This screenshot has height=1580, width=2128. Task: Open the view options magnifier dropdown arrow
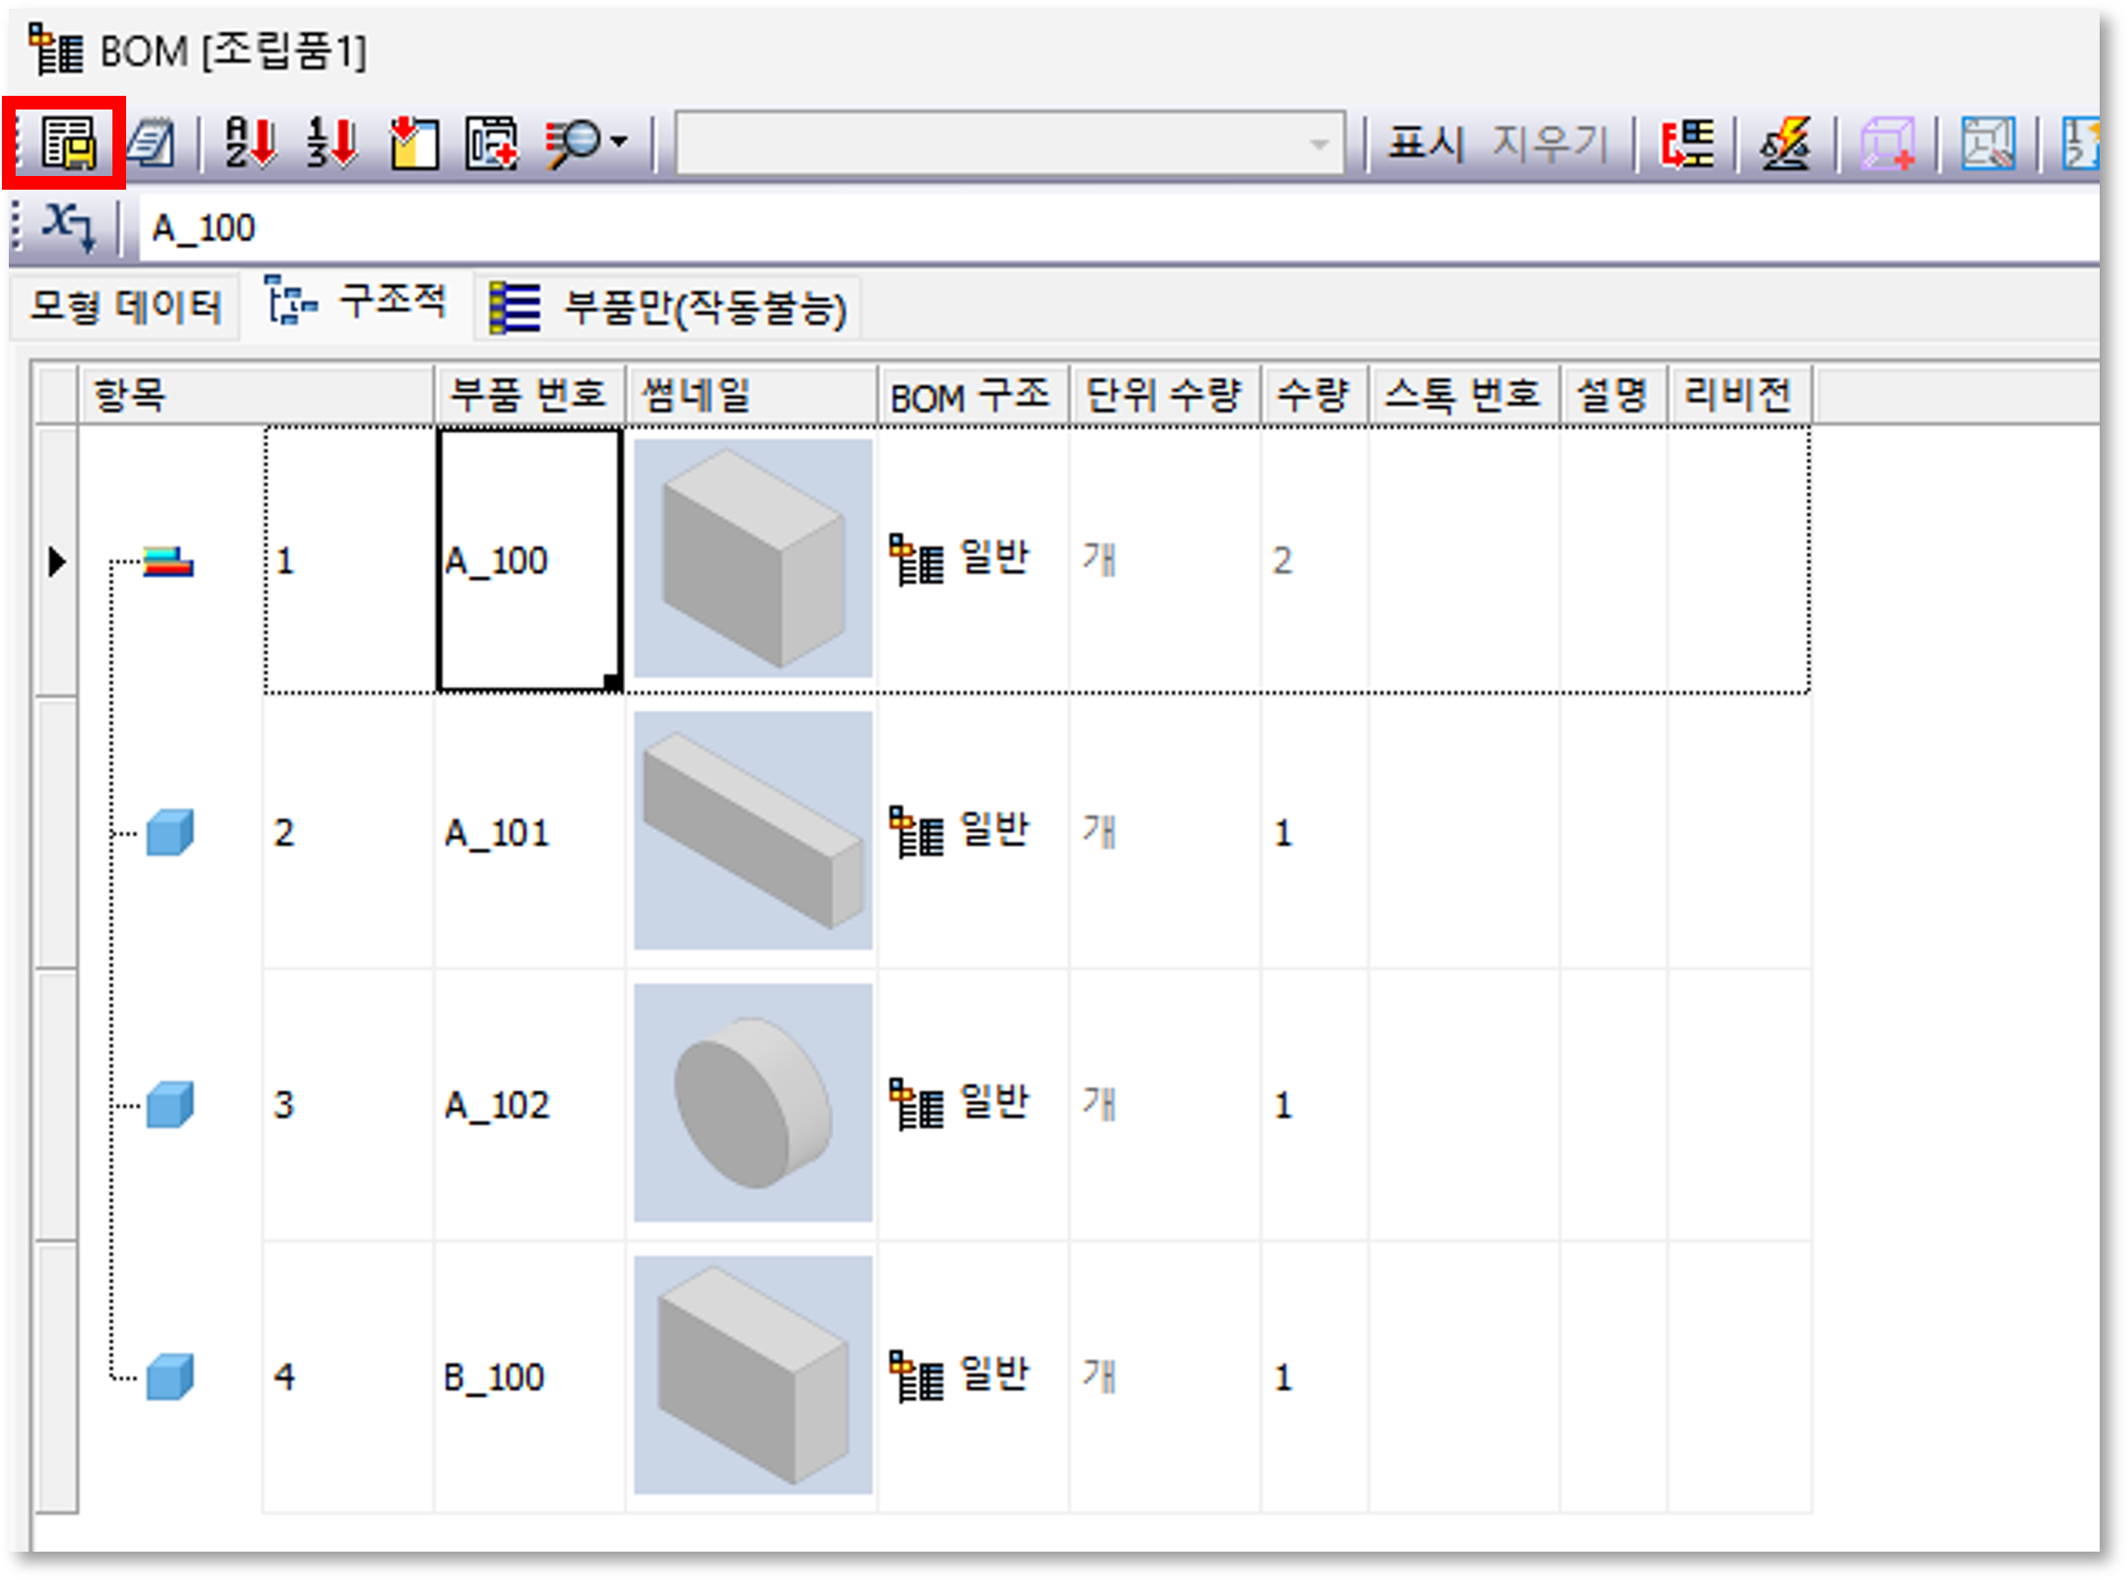point(619,143)
